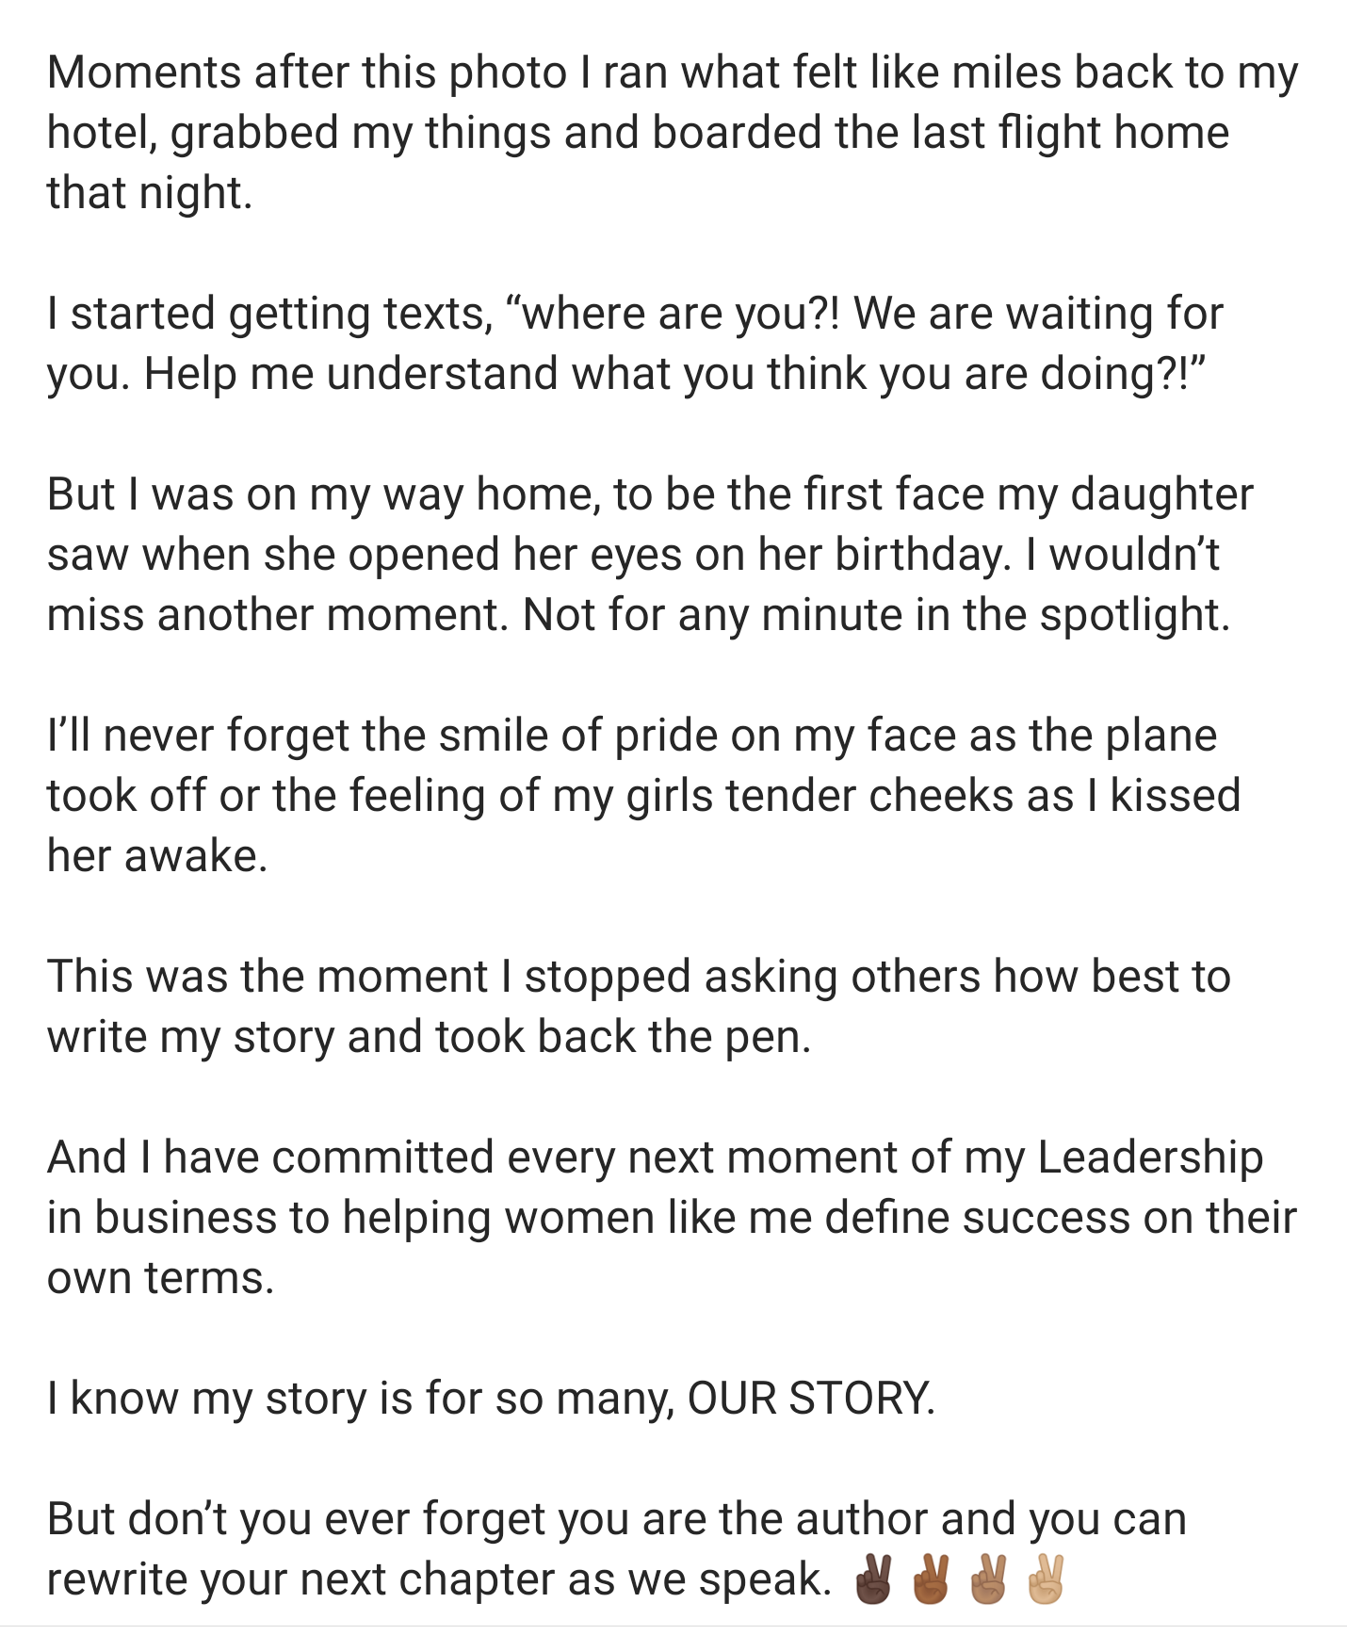Click the tan third victory hand emoji
Image resolution: width=1347 pixels, height=1635 pixels.
click(989, 1579)
